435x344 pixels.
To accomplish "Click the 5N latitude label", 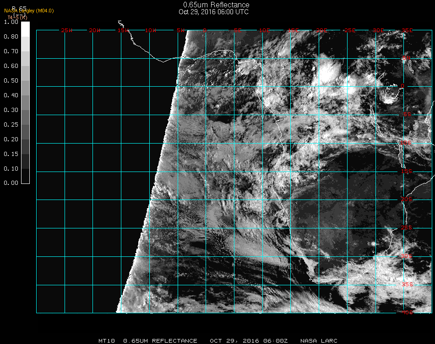I will pos(406,58).
